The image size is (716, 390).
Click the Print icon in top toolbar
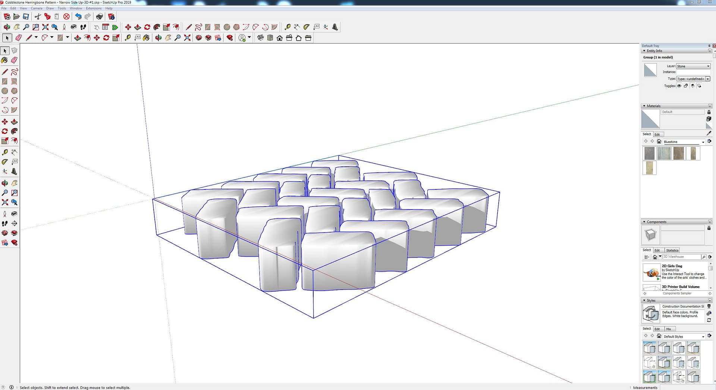click(99, 16)
